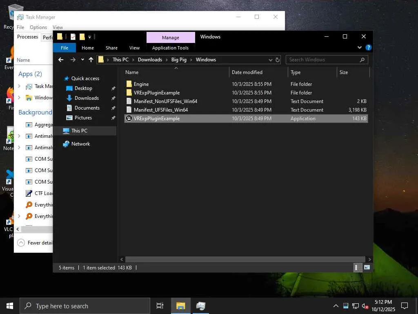Select Processes tab in Task Manager

[x=27, y=37]
